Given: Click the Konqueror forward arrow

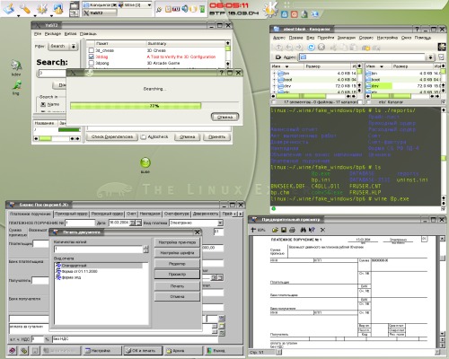Looking at the screenshot, I should (299, 48).
